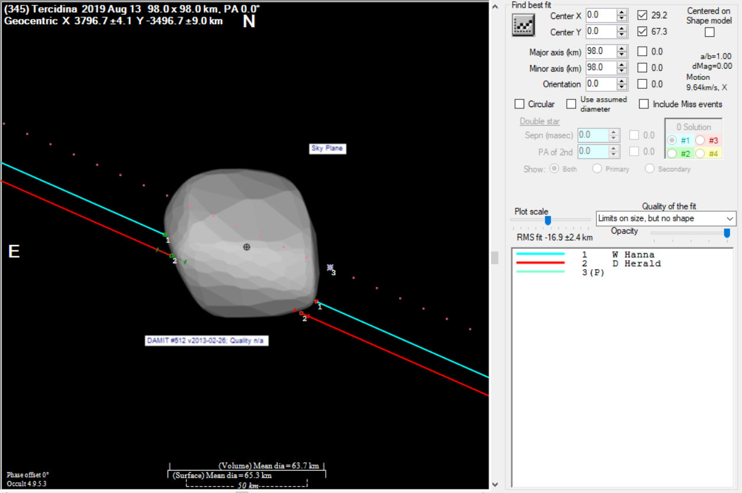The height and width of the screenshot is (493, 742).
Task: Check the Circular option
Action: [x=519, y=104]
